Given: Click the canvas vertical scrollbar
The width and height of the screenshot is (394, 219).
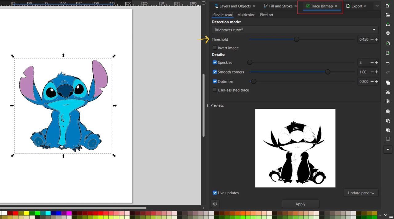Looking at the screenshot, I should [203, 106].
